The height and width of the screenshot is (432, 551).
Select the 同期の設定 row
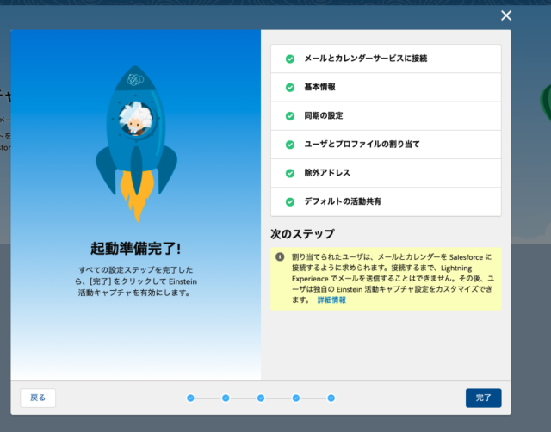point(386,116)
